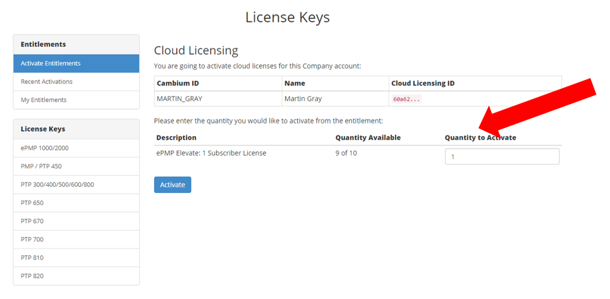Open the PTP 700 license keys

tap(32, 239)
